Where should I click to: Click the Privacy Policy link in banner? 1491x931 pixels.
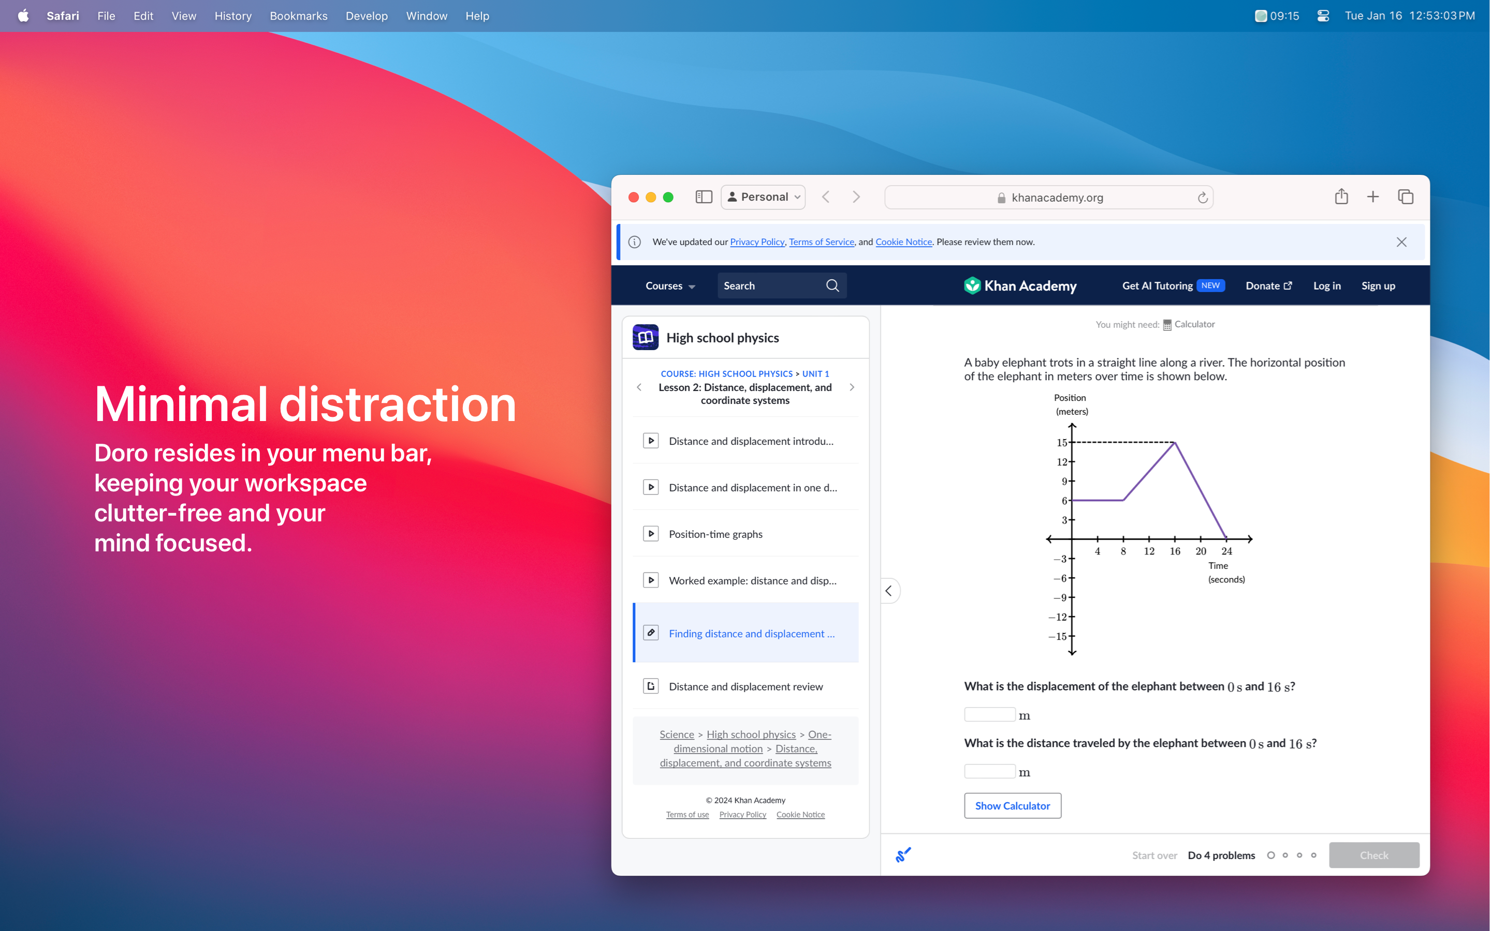756,242
